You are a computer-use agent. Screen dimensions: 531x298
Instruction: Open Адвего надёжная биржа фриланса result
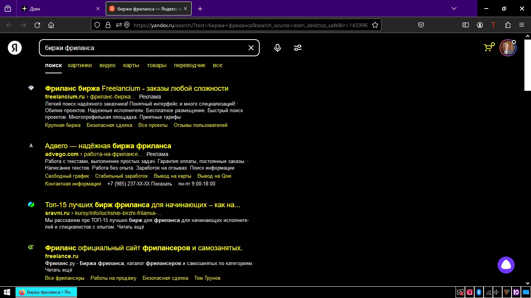tap(108, 146)
